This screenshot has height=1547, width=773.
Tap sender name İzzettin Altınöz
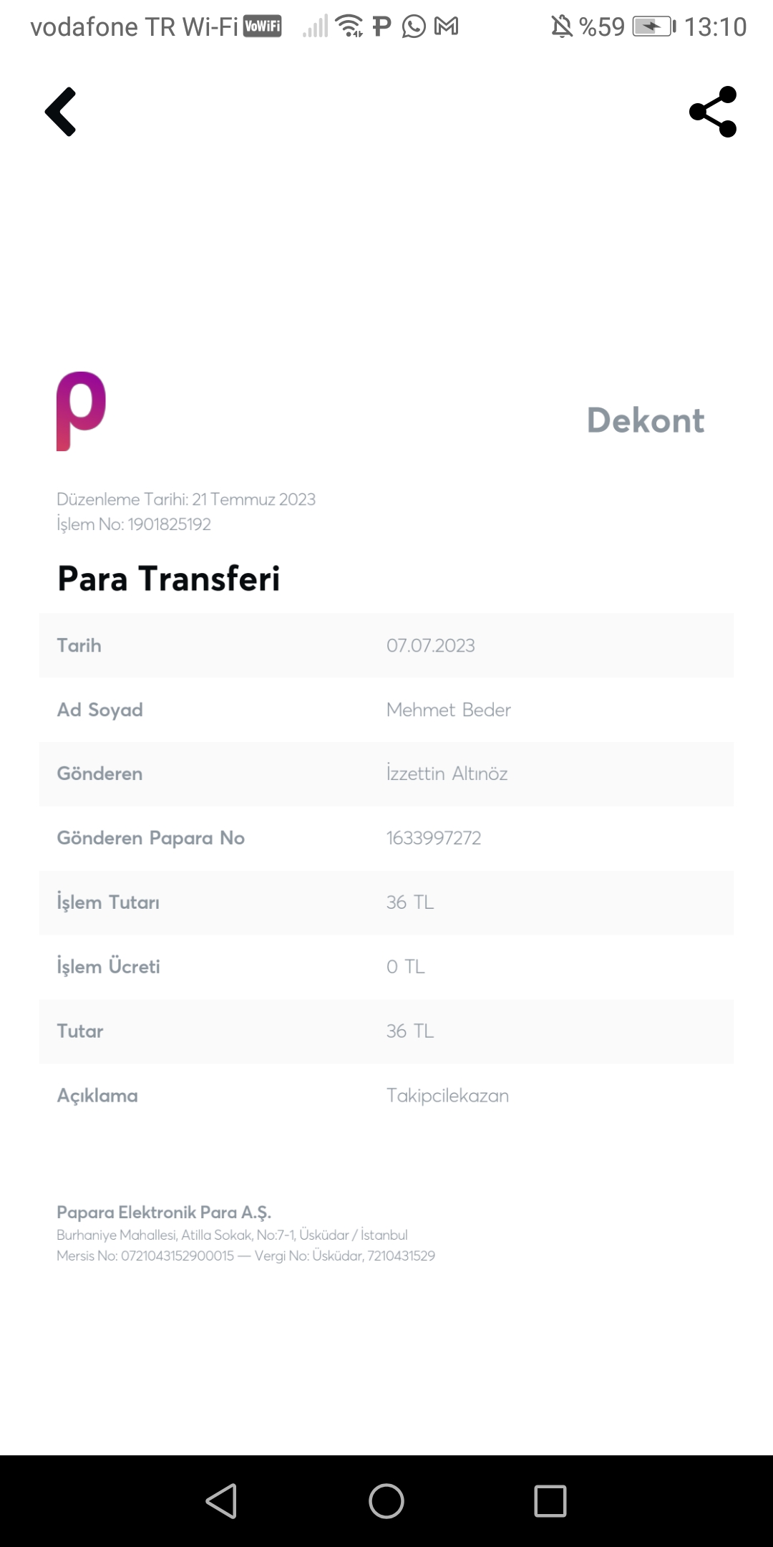click(447, 773)
